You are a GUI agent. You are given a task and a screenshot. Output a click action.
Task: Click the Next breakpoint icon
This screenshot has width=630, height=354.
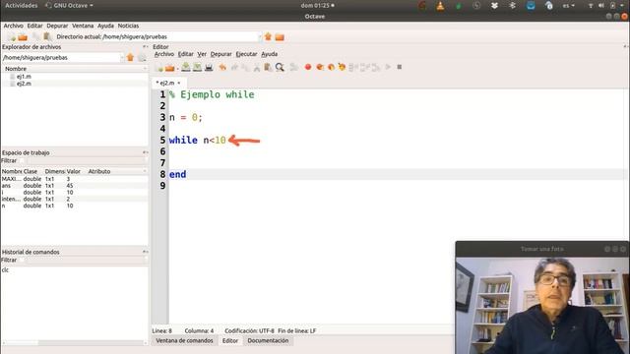tap(331, 67)
